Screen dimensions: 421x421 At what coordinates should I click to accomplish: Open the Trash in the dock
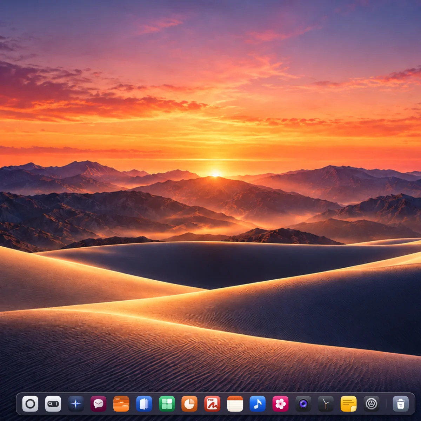[401, 404]
